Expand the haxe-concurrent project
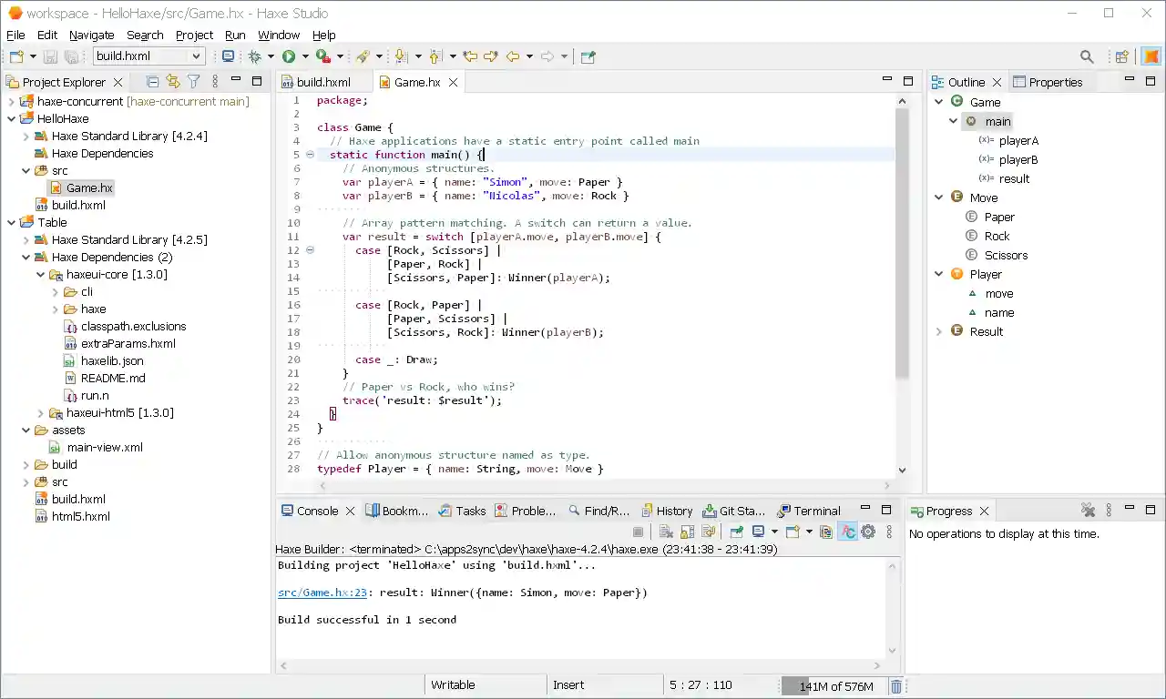The width and height of the screenshot is (1166, 699). [11, 102]
